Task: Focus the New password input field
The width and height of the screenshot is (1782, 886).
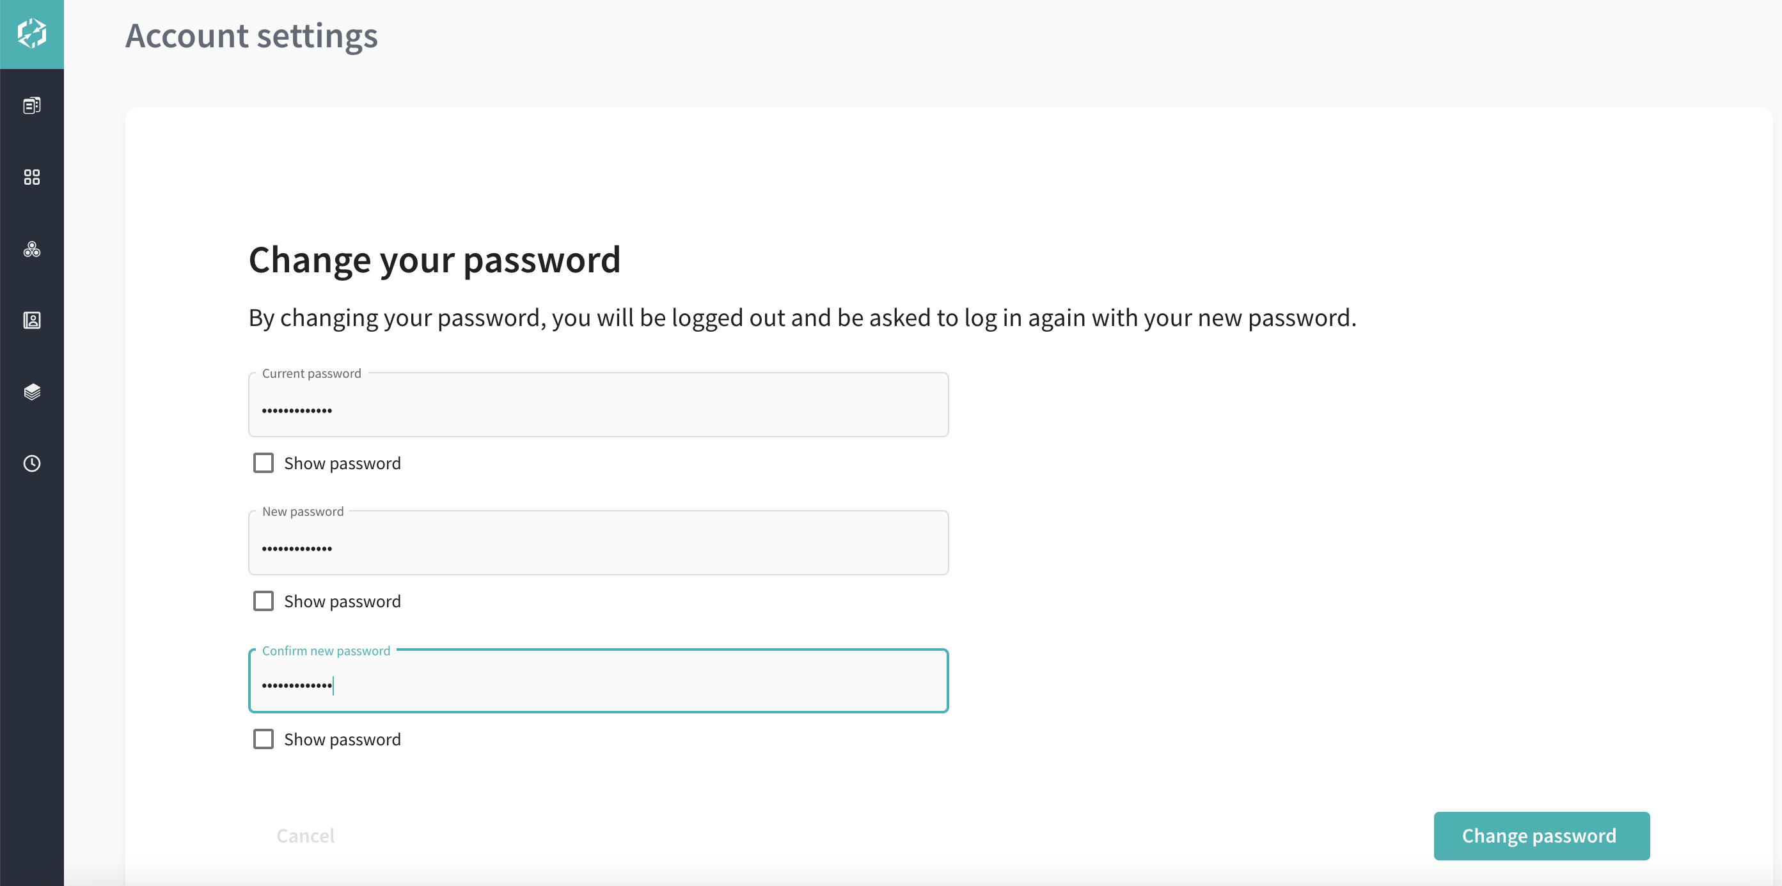Action: click(x=597, y=543)
